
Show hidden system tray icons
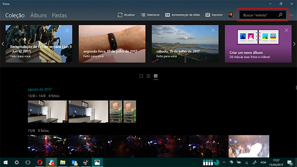pos(224,162)
